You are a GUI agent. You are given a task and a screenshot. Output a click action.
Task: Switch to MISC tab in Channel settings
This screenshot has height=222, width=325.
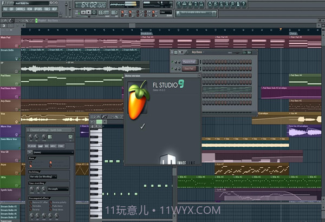click(x=53, y=146)
